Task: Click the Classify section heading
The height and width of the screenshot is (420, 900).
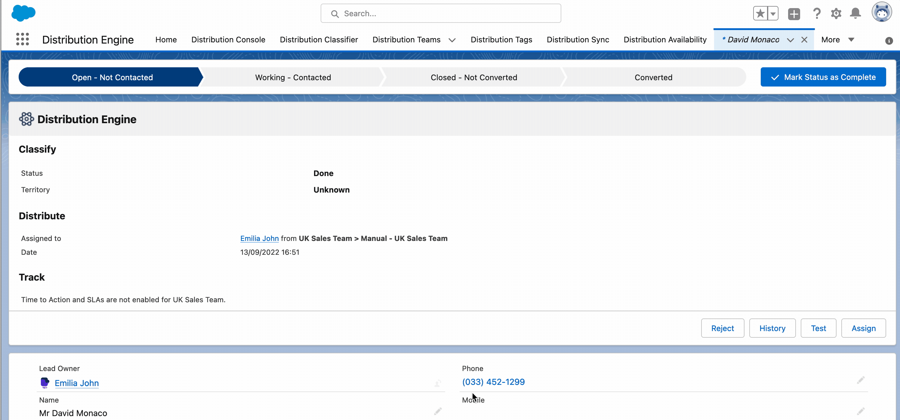Action: click(37, 149)
